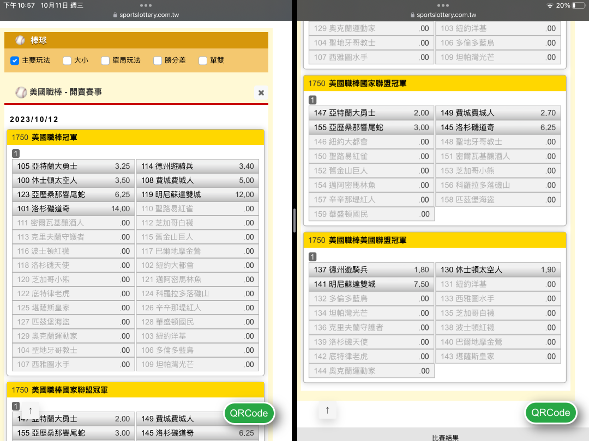This screenshot has width=589, height=441.
Task: Grab the split view divider handle
Action: (x=294, y=220)
